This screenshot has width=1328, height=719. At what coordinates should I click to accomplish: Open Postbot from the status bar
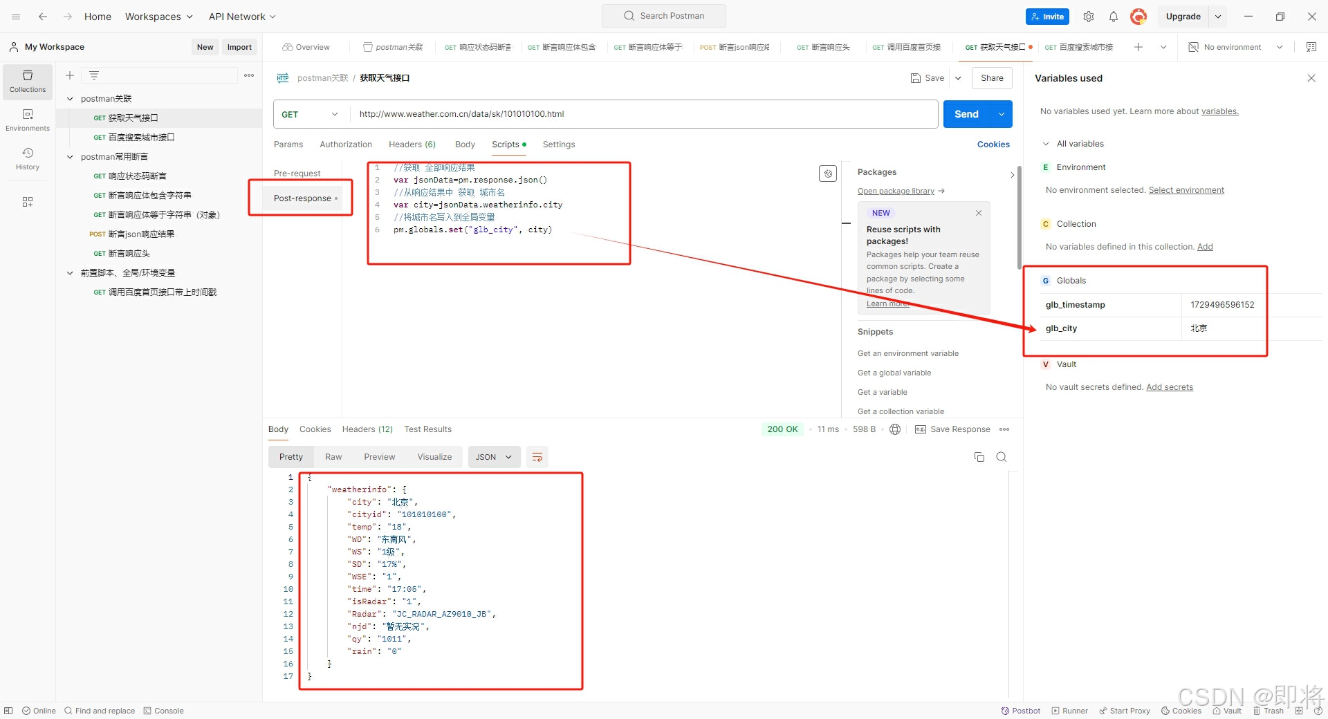coord(1020,711)
